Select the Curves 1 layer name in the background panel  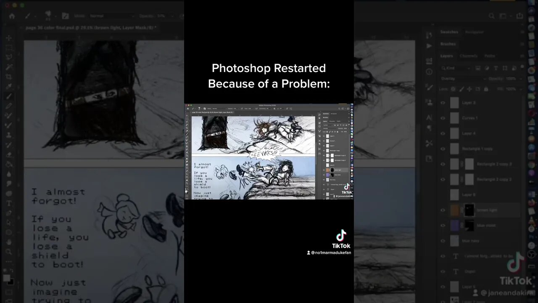pos(470,118)
